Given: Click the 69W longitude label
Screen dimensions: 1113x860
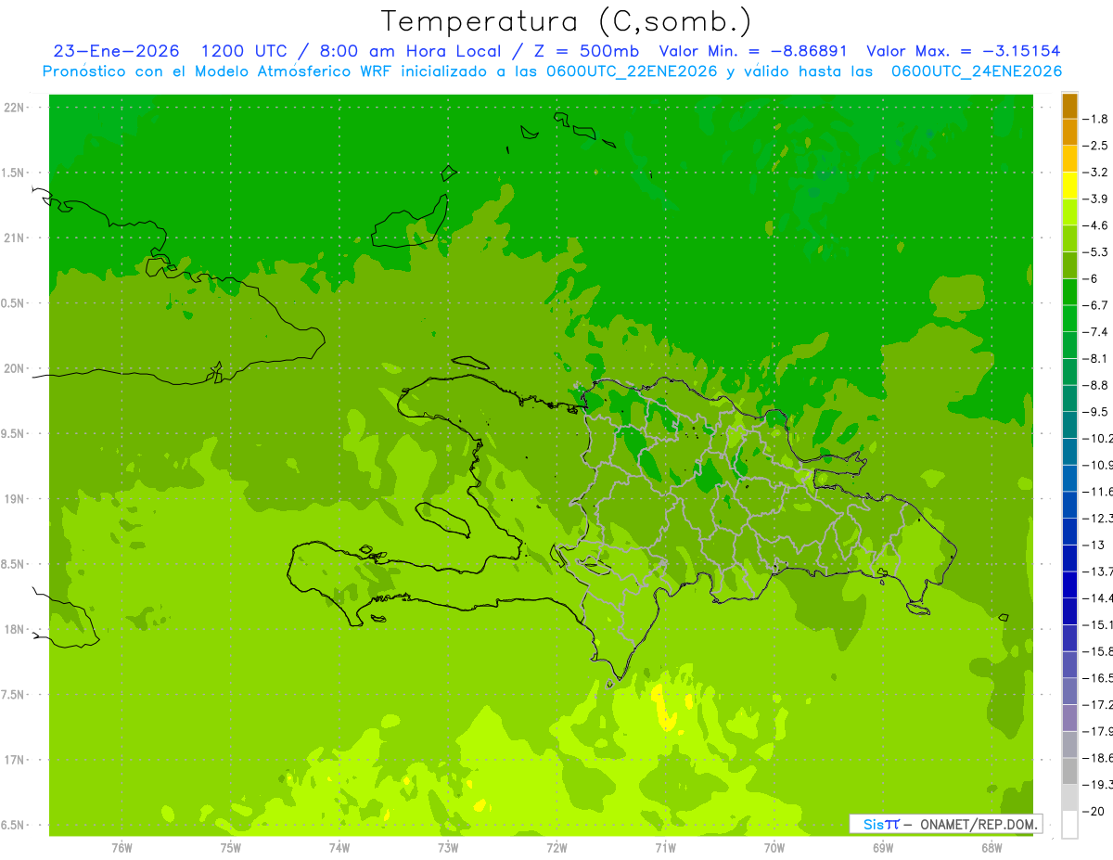Looking at the screenshot, I should coord(883,848).
